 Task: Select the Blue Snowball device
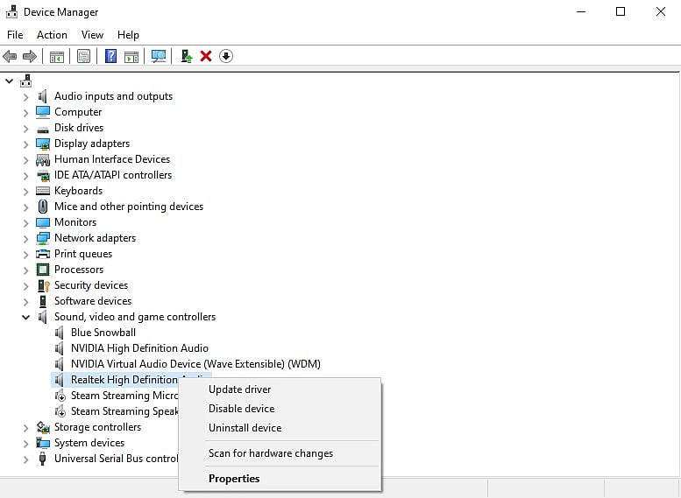coord(103,333)
